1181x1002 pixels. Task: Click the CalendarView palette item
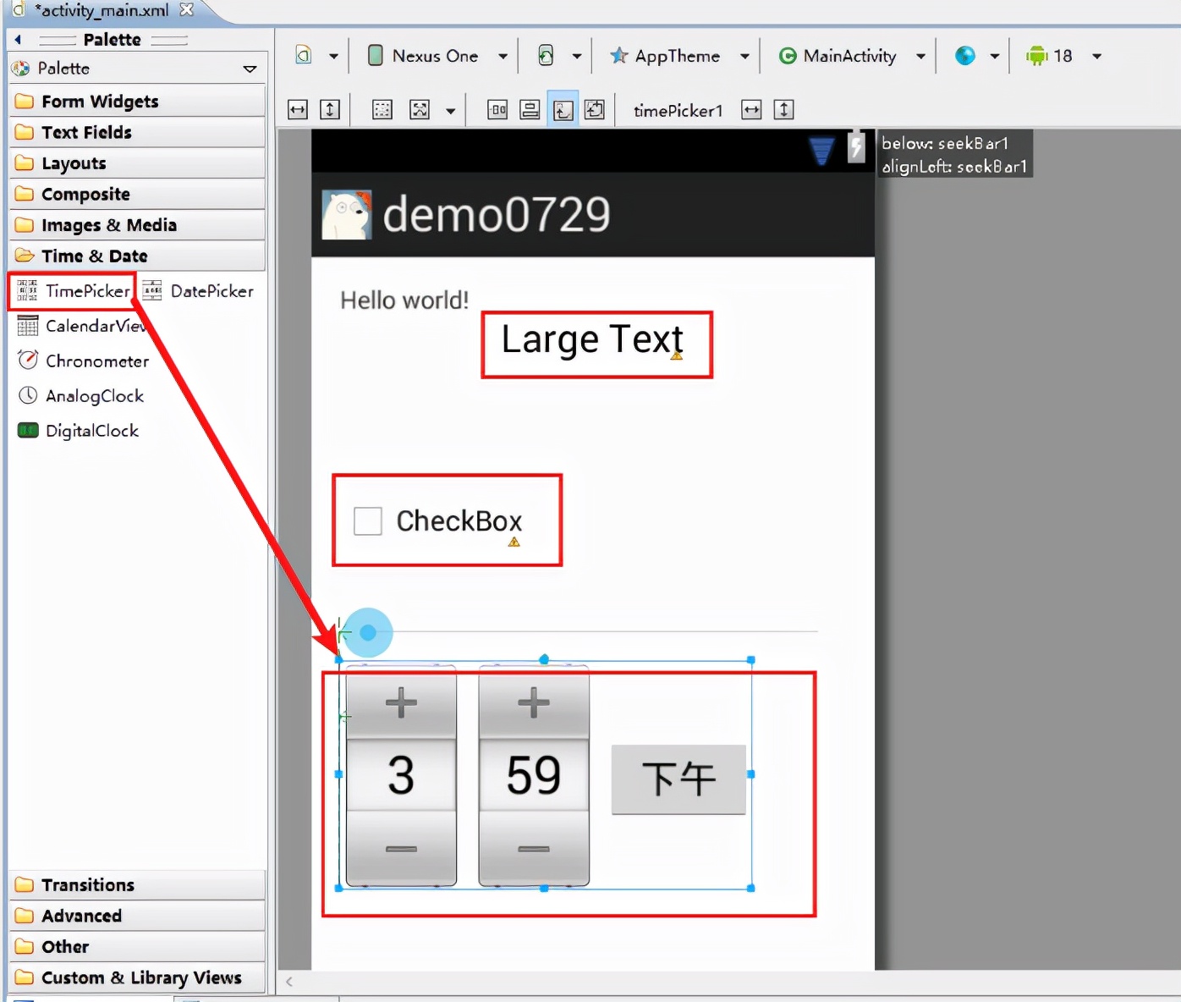click(x=81, y=326)
